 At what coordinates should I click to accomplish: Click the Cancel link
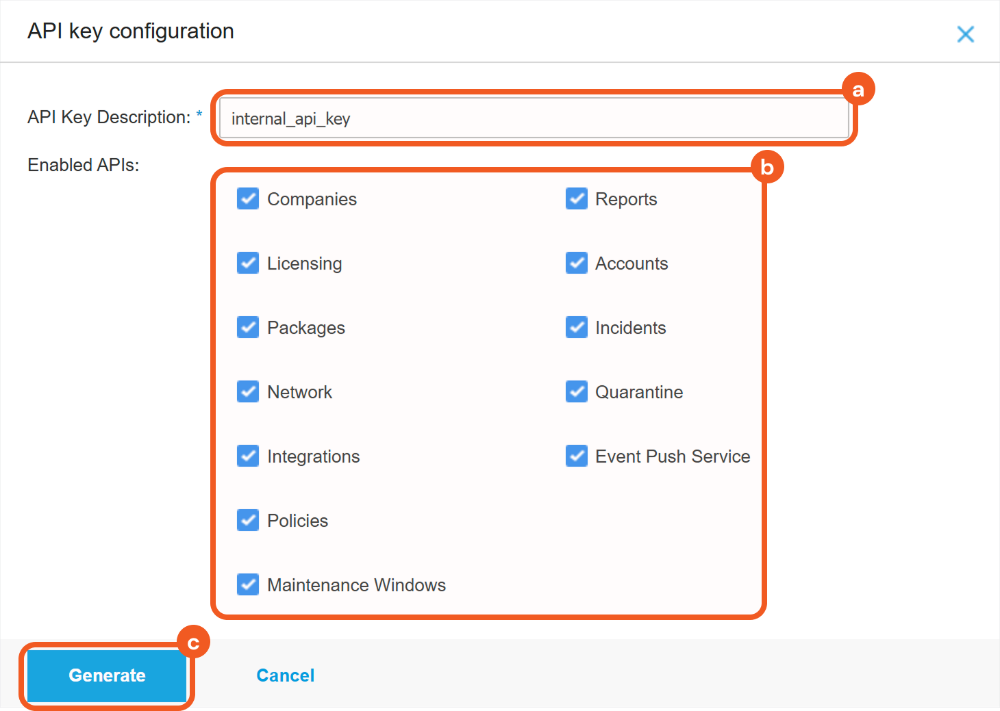286,675
